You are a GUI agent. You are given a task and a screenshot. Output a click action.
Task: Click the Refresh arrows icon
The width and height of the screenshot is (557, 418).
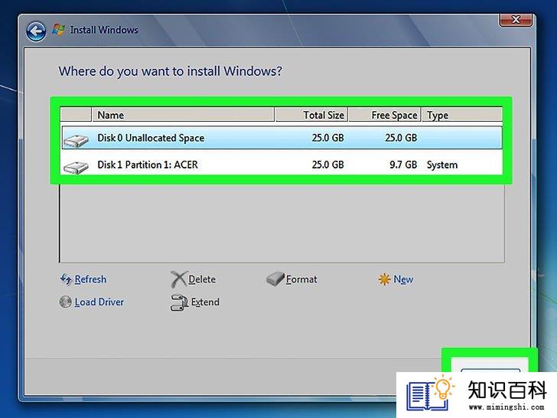click(66, 279)
